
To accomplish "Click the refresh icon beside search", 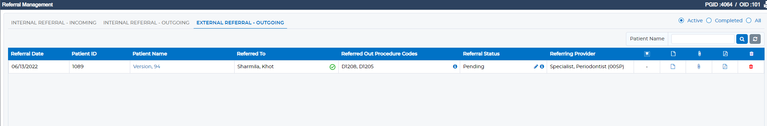I will tap(755, 39).
